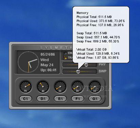Click the Memory tooltip balloon
The height and width of the screenshot is (128, 140).
pos(101,35)
